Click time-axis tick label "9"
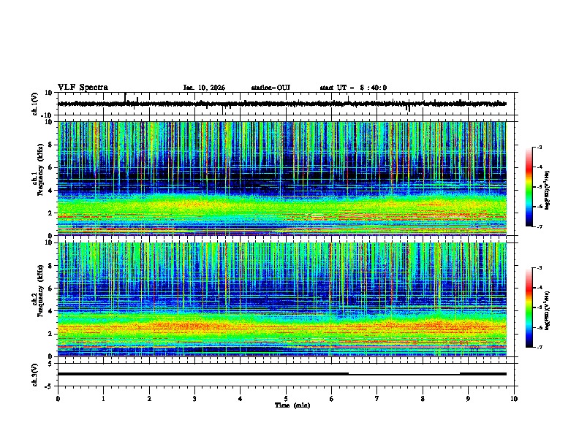Viewport: 579px width, 447px height. point(468,399)
